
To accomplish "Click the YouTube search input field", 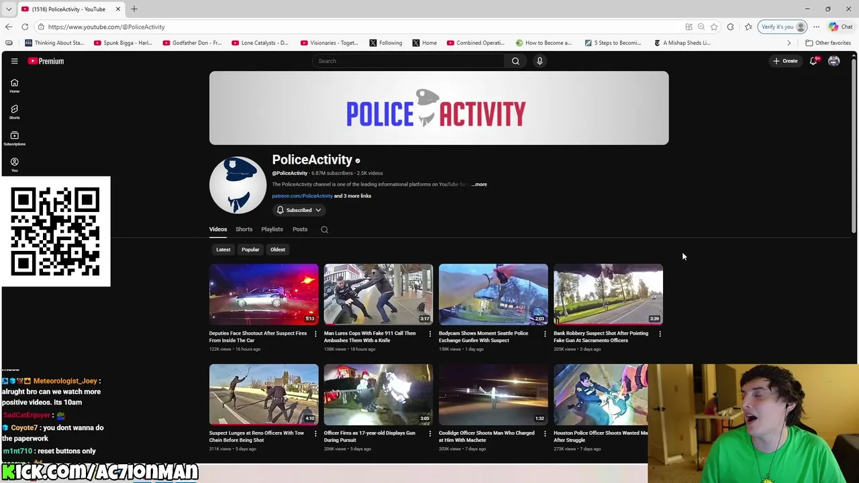I will pos(408,61).
